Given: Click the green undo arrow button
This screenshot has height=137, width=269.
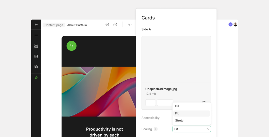Looking at the screenshot, I should click(71, 46).
